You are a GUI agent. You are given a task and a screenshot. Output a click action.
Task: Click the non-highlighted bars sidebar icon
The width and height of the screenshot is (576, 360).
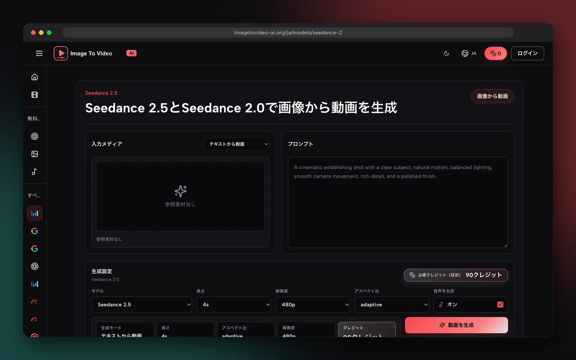(35, 284)
